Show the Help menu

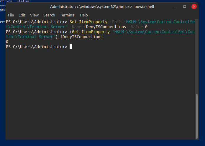coord(84,15)
